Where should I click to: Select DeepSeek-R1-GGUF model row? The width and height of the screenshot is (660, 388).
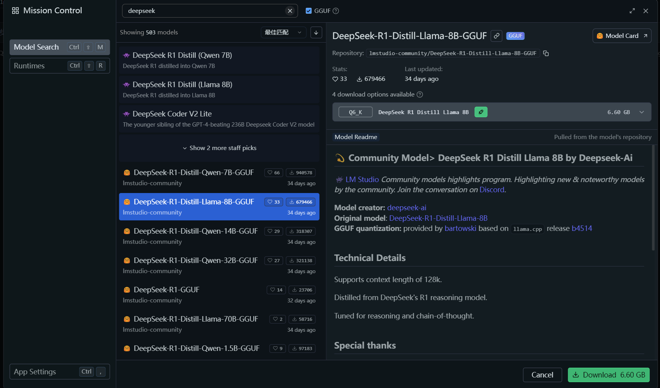click(x=219, y=295)
